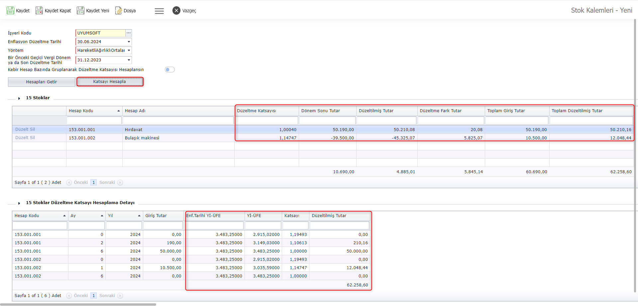Open İşyeri Kodu lookup ellipsis button

(129, 33)
